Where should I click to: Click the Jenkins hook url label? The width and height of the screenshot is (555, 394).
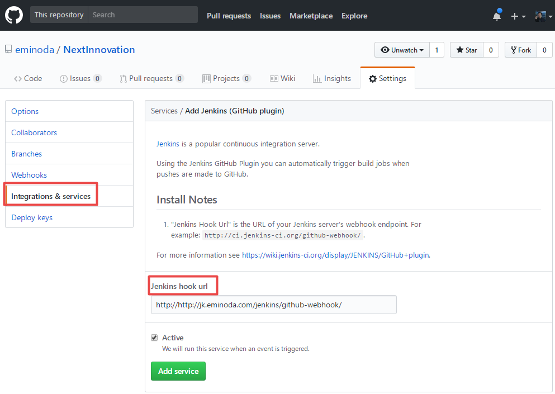click(x=179, y=286)
